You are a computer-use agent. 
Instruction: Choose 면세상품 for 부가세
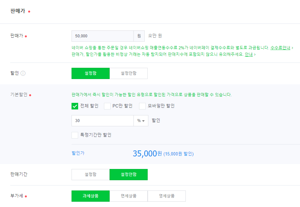[x=128, y=196]
